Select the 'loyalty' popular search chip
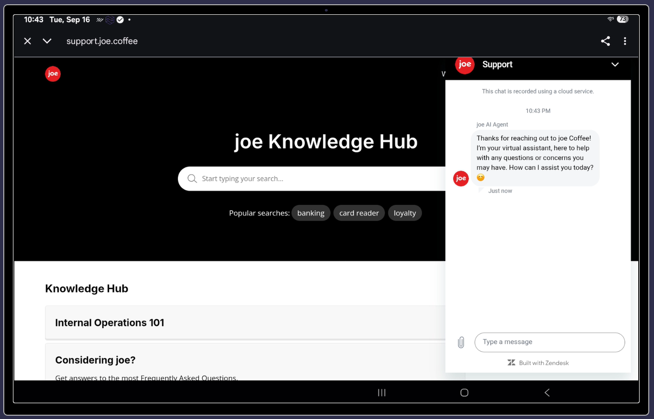654x419 pixels. (405, 213)
